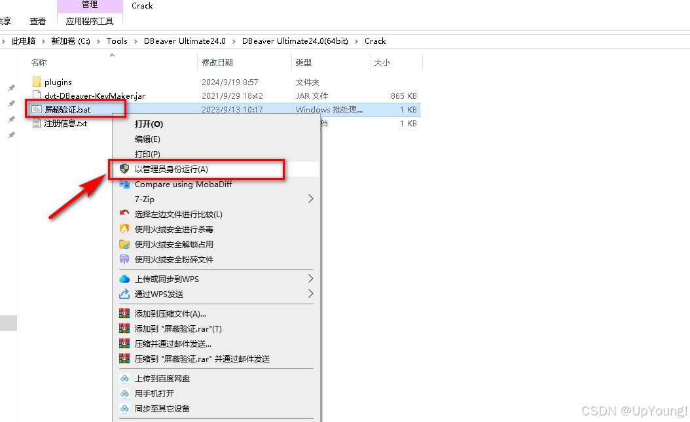Choose 打印(P) from context menu
The width and height of the screenshot is (690, 422).
pyautogui.click(x=147, y=154)
